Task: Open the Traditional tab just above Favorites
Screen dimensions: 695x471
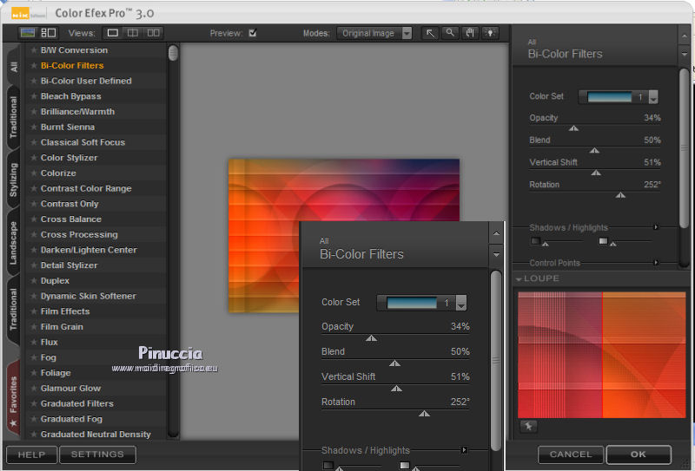Action: click(x=14, y=309)
